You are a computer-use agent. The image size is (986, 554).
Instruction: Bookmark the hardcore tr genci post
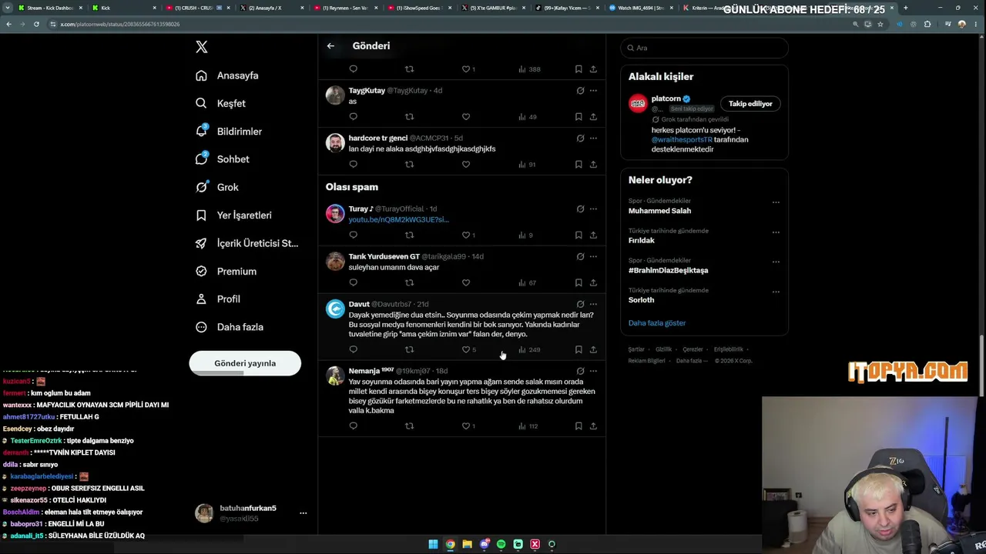coord(579,165)
